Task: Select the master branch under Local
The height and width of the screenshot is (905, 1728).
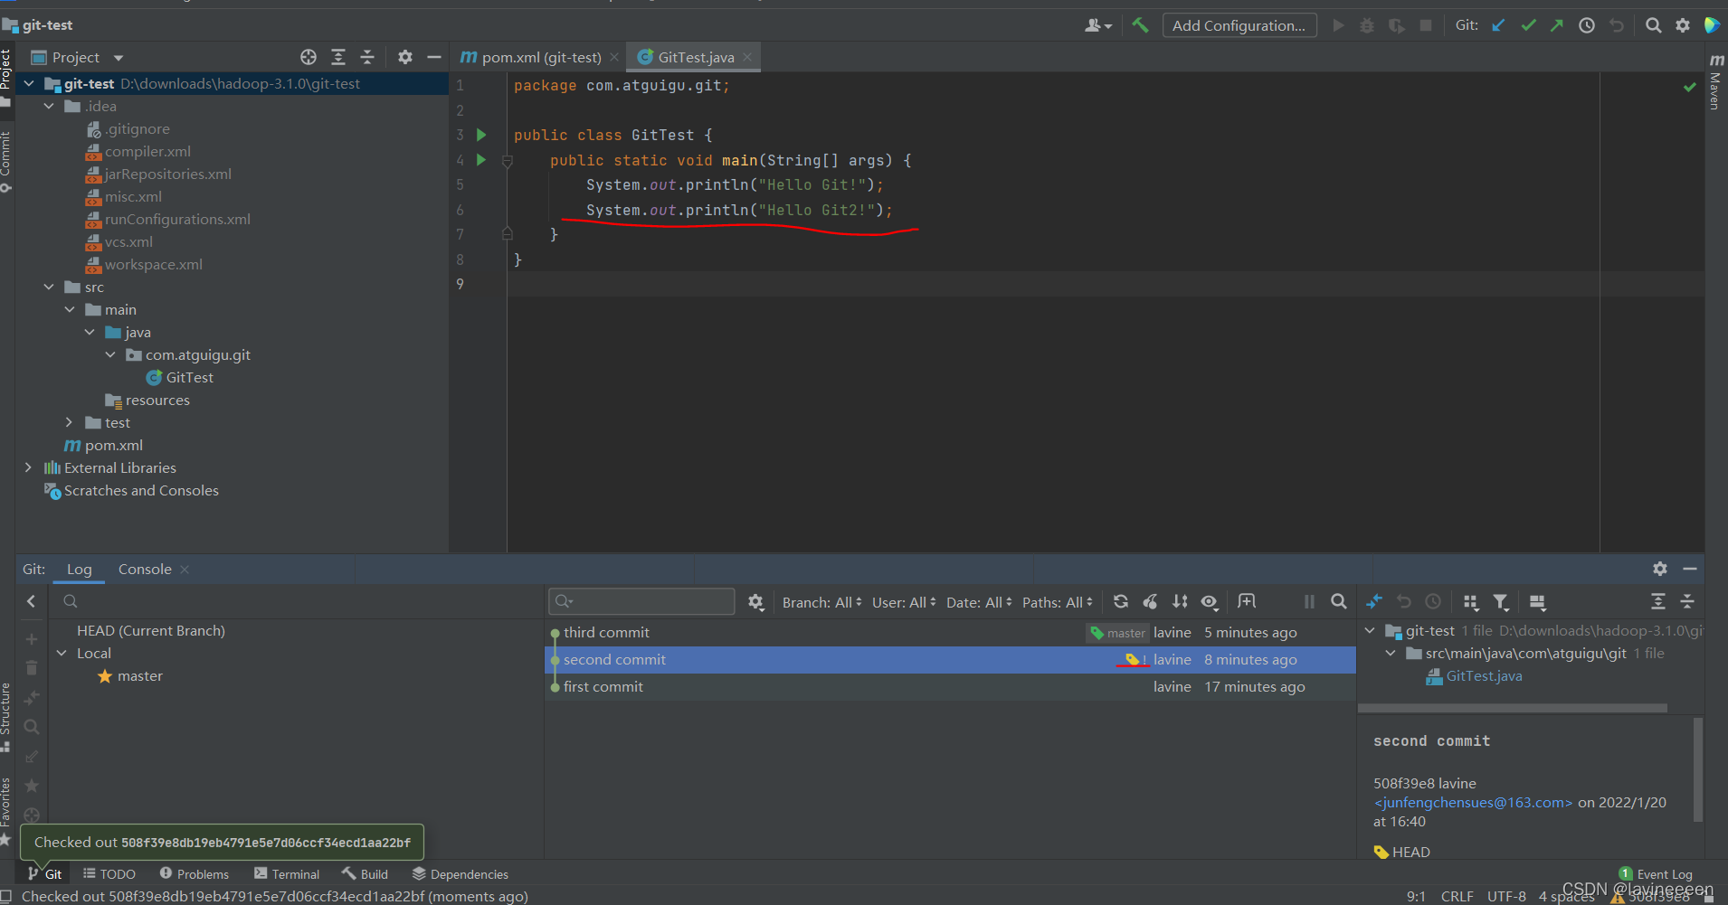Action: (x=139, y=676)
